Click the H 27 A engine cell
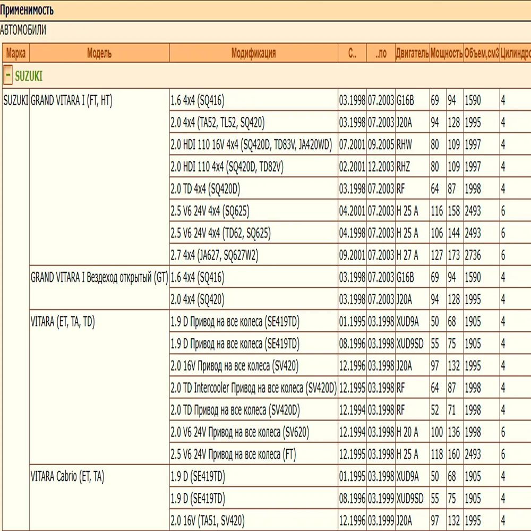This screenshot has height=531, width=531. click(407, 255)
